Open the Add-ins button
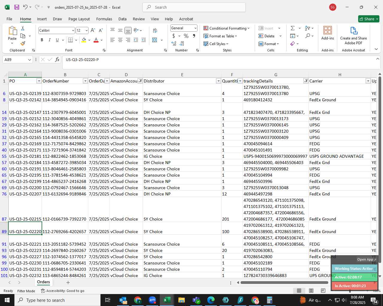383x306 pixels. click(x=328, y=33)
